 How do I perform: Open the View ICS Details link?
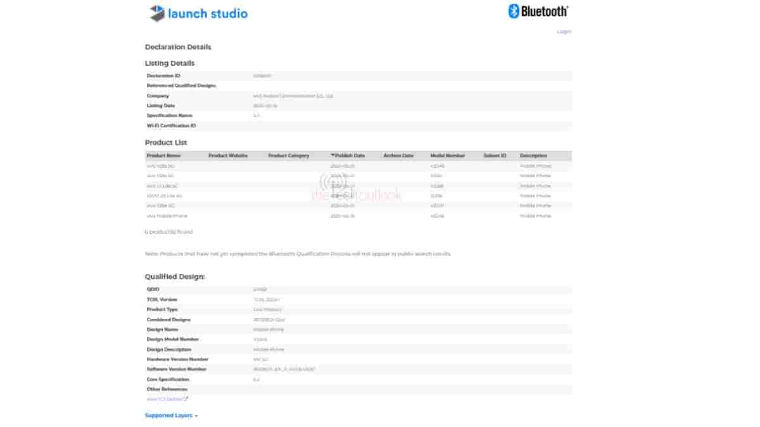point(165,399)
